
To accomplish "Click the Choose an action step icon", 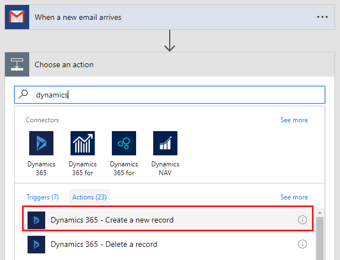I will (17, 64).
